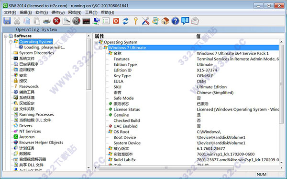
Task: Click the Home house toolbar icon
Action: [x=166, y=21]
